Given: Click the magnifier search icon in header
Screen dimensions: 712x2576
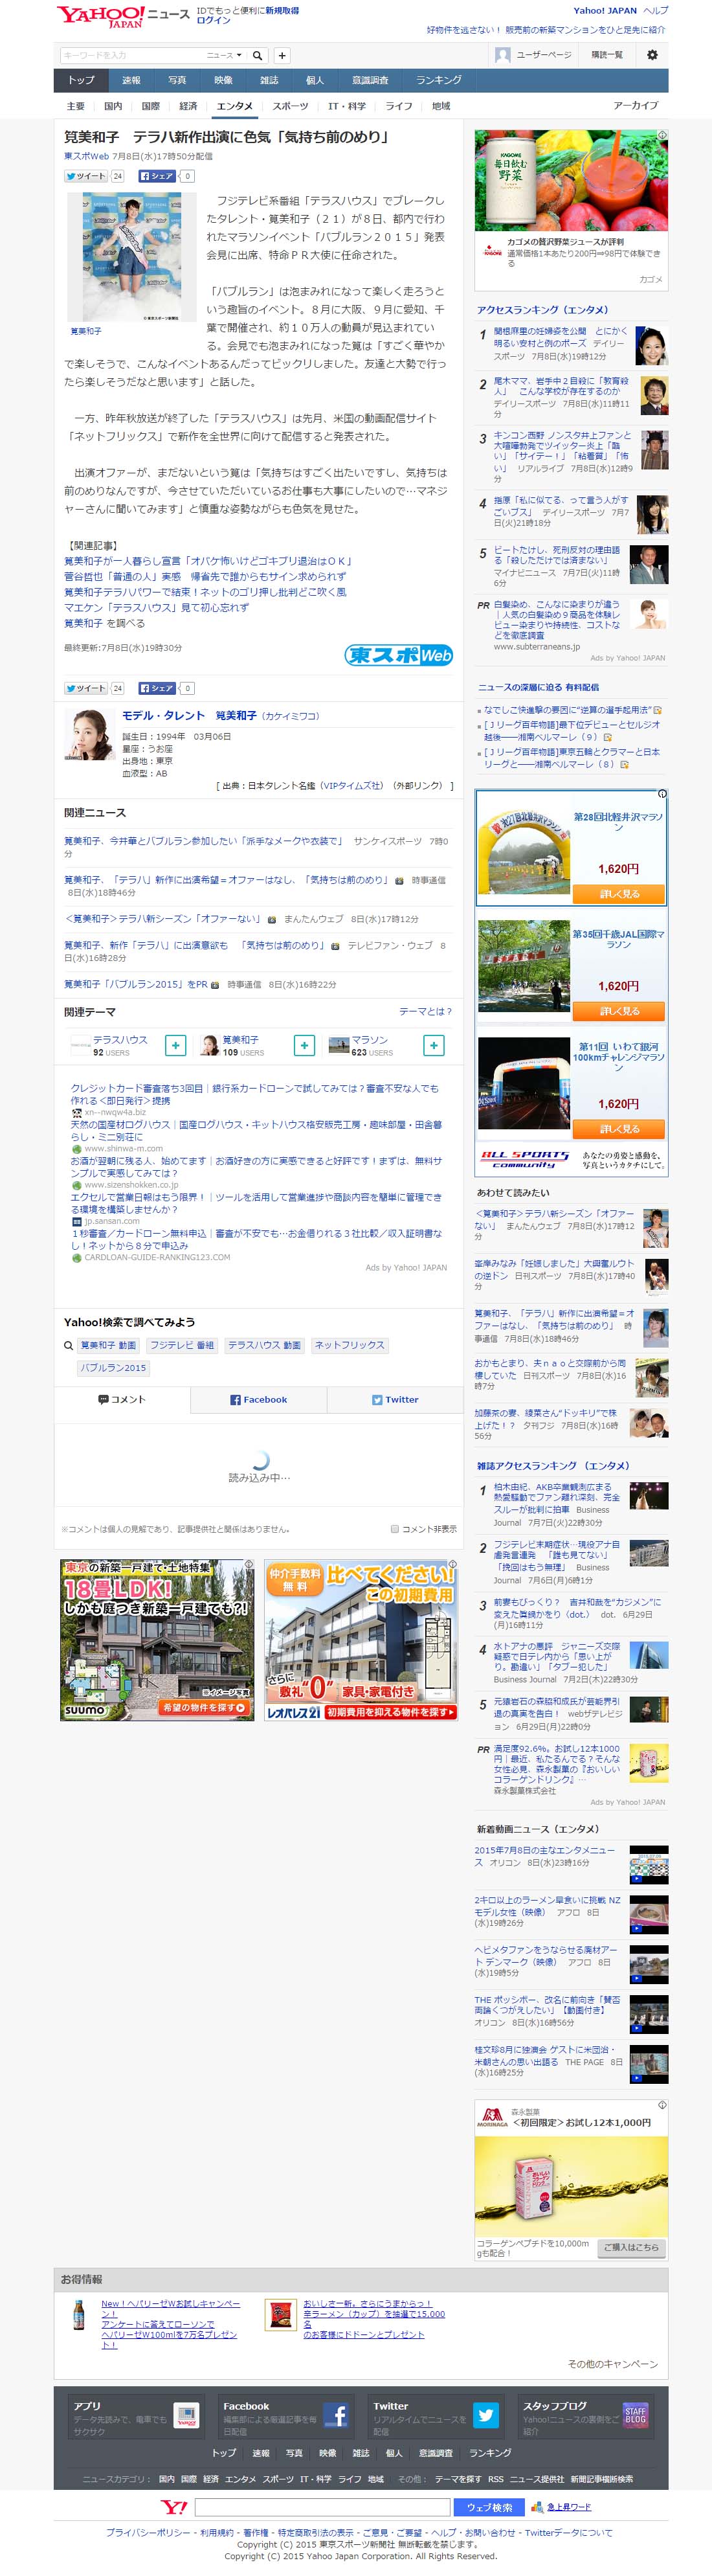Looking at the screenshot, I should point(257,55).
